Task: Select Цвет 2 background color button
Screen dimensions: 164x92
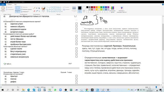Action: point(84,9)
